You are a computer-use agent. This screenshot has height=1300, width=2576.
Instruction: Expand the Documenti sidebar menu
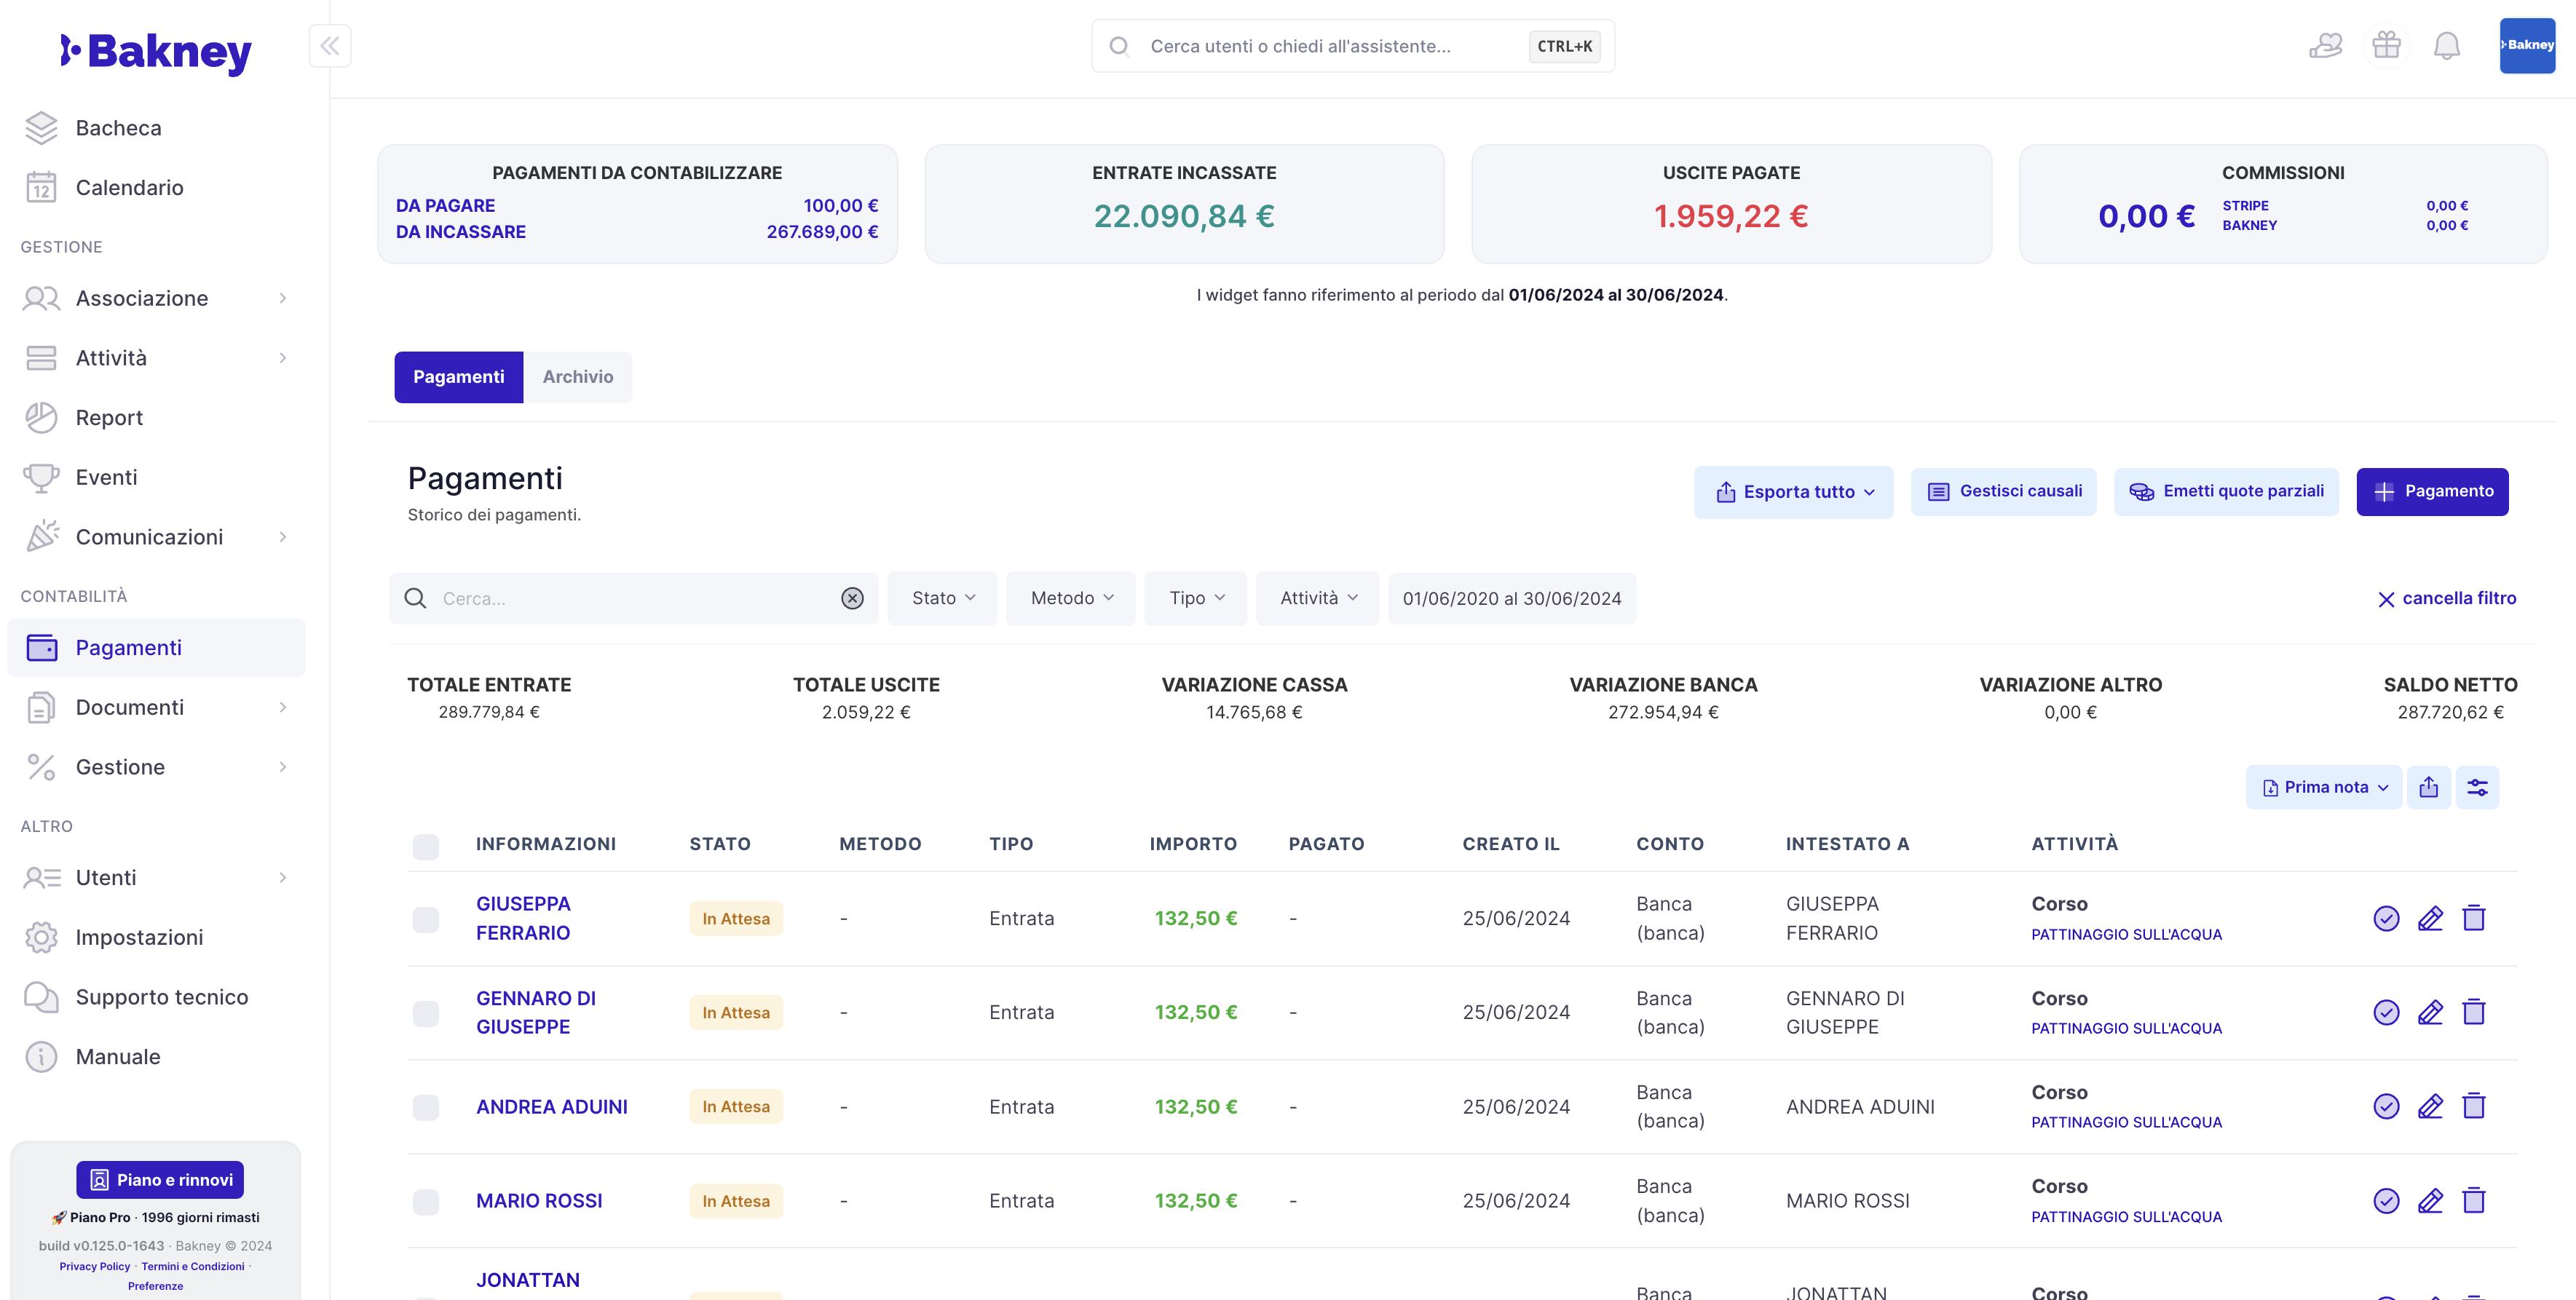point(156,707)
